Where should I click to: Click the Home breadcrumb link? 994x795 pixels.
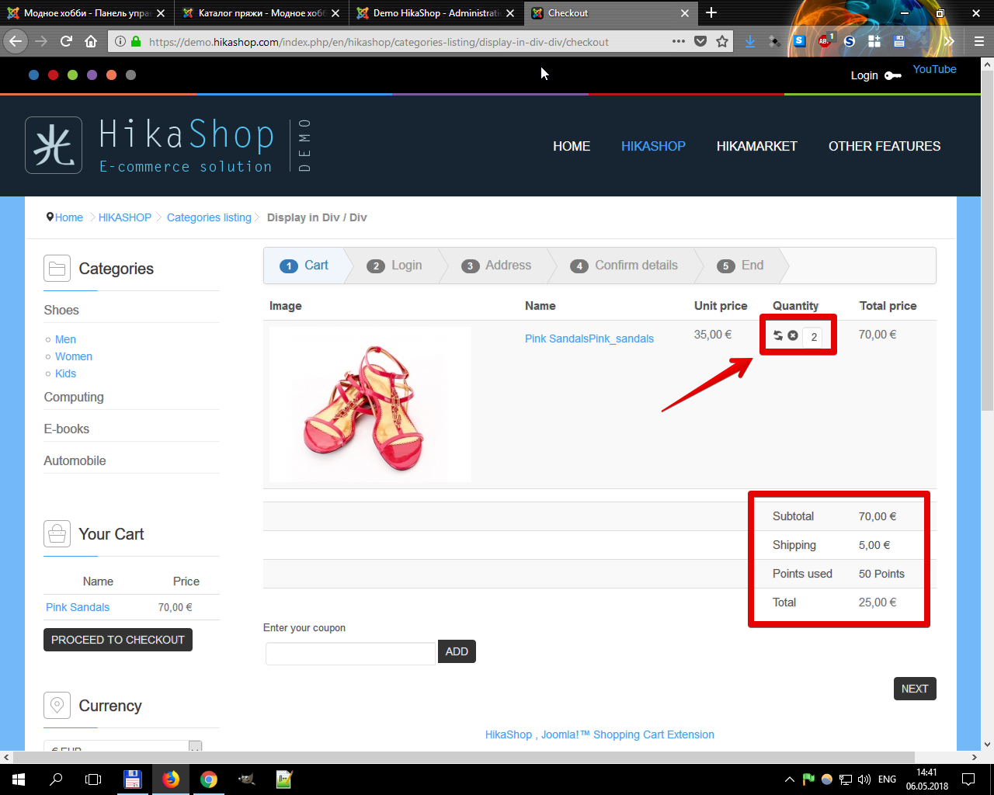pos(69,217)
